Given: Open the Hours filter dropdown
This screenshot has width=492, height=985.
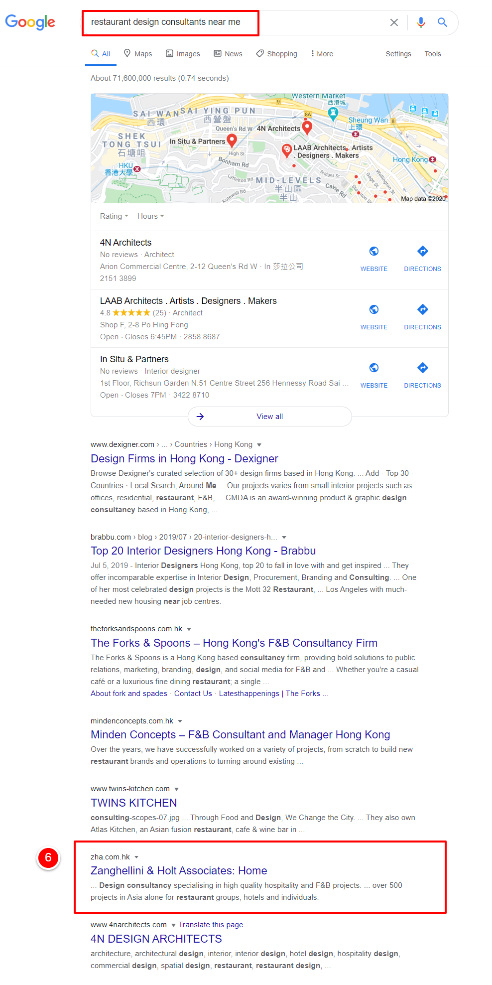Looking at the screenshot, I should click(150, 216).
